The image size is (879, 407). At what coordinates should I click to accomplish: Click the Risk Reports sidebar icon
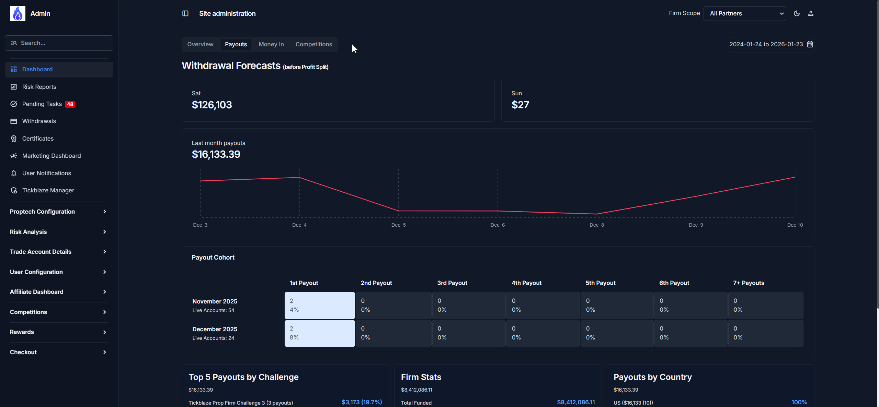(14, 87)
